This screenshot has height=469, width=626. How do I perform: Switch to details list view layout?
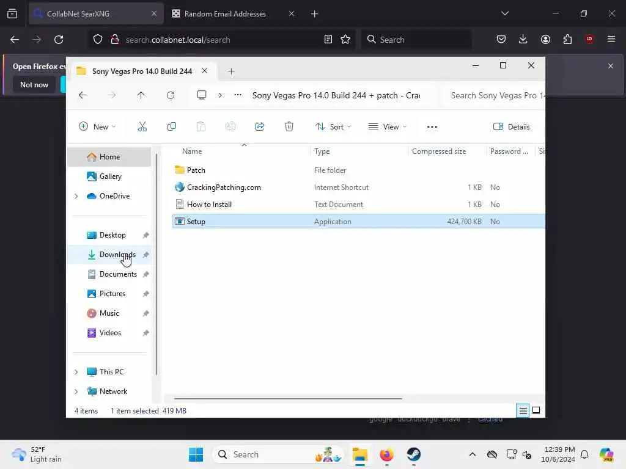[x=523, y=410]
